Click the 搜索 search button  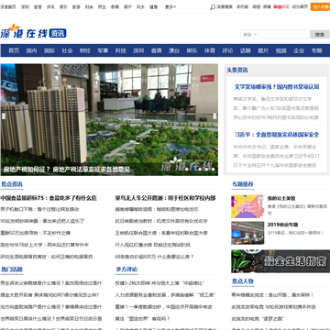click(320, 35)
